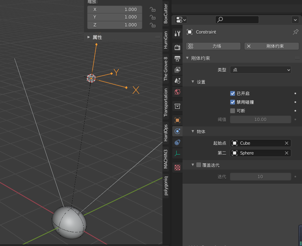Open the World properties tab
This screenshot has width=302, height=246.
(177, 92)
